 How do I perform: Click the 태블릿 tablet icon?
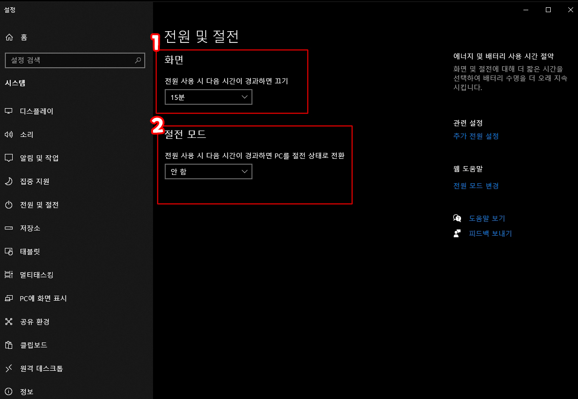click(9, 251)
